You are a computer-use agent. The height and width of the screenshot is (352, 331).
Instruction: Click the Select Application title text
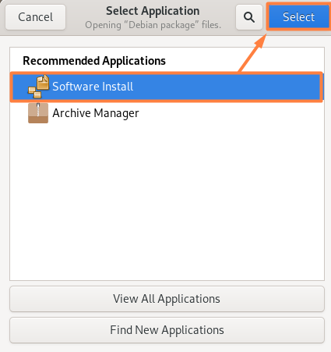153,11
